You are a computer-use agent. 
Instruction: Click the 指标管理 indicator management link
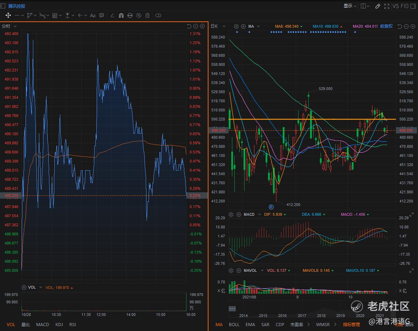(x=351, y=324)
